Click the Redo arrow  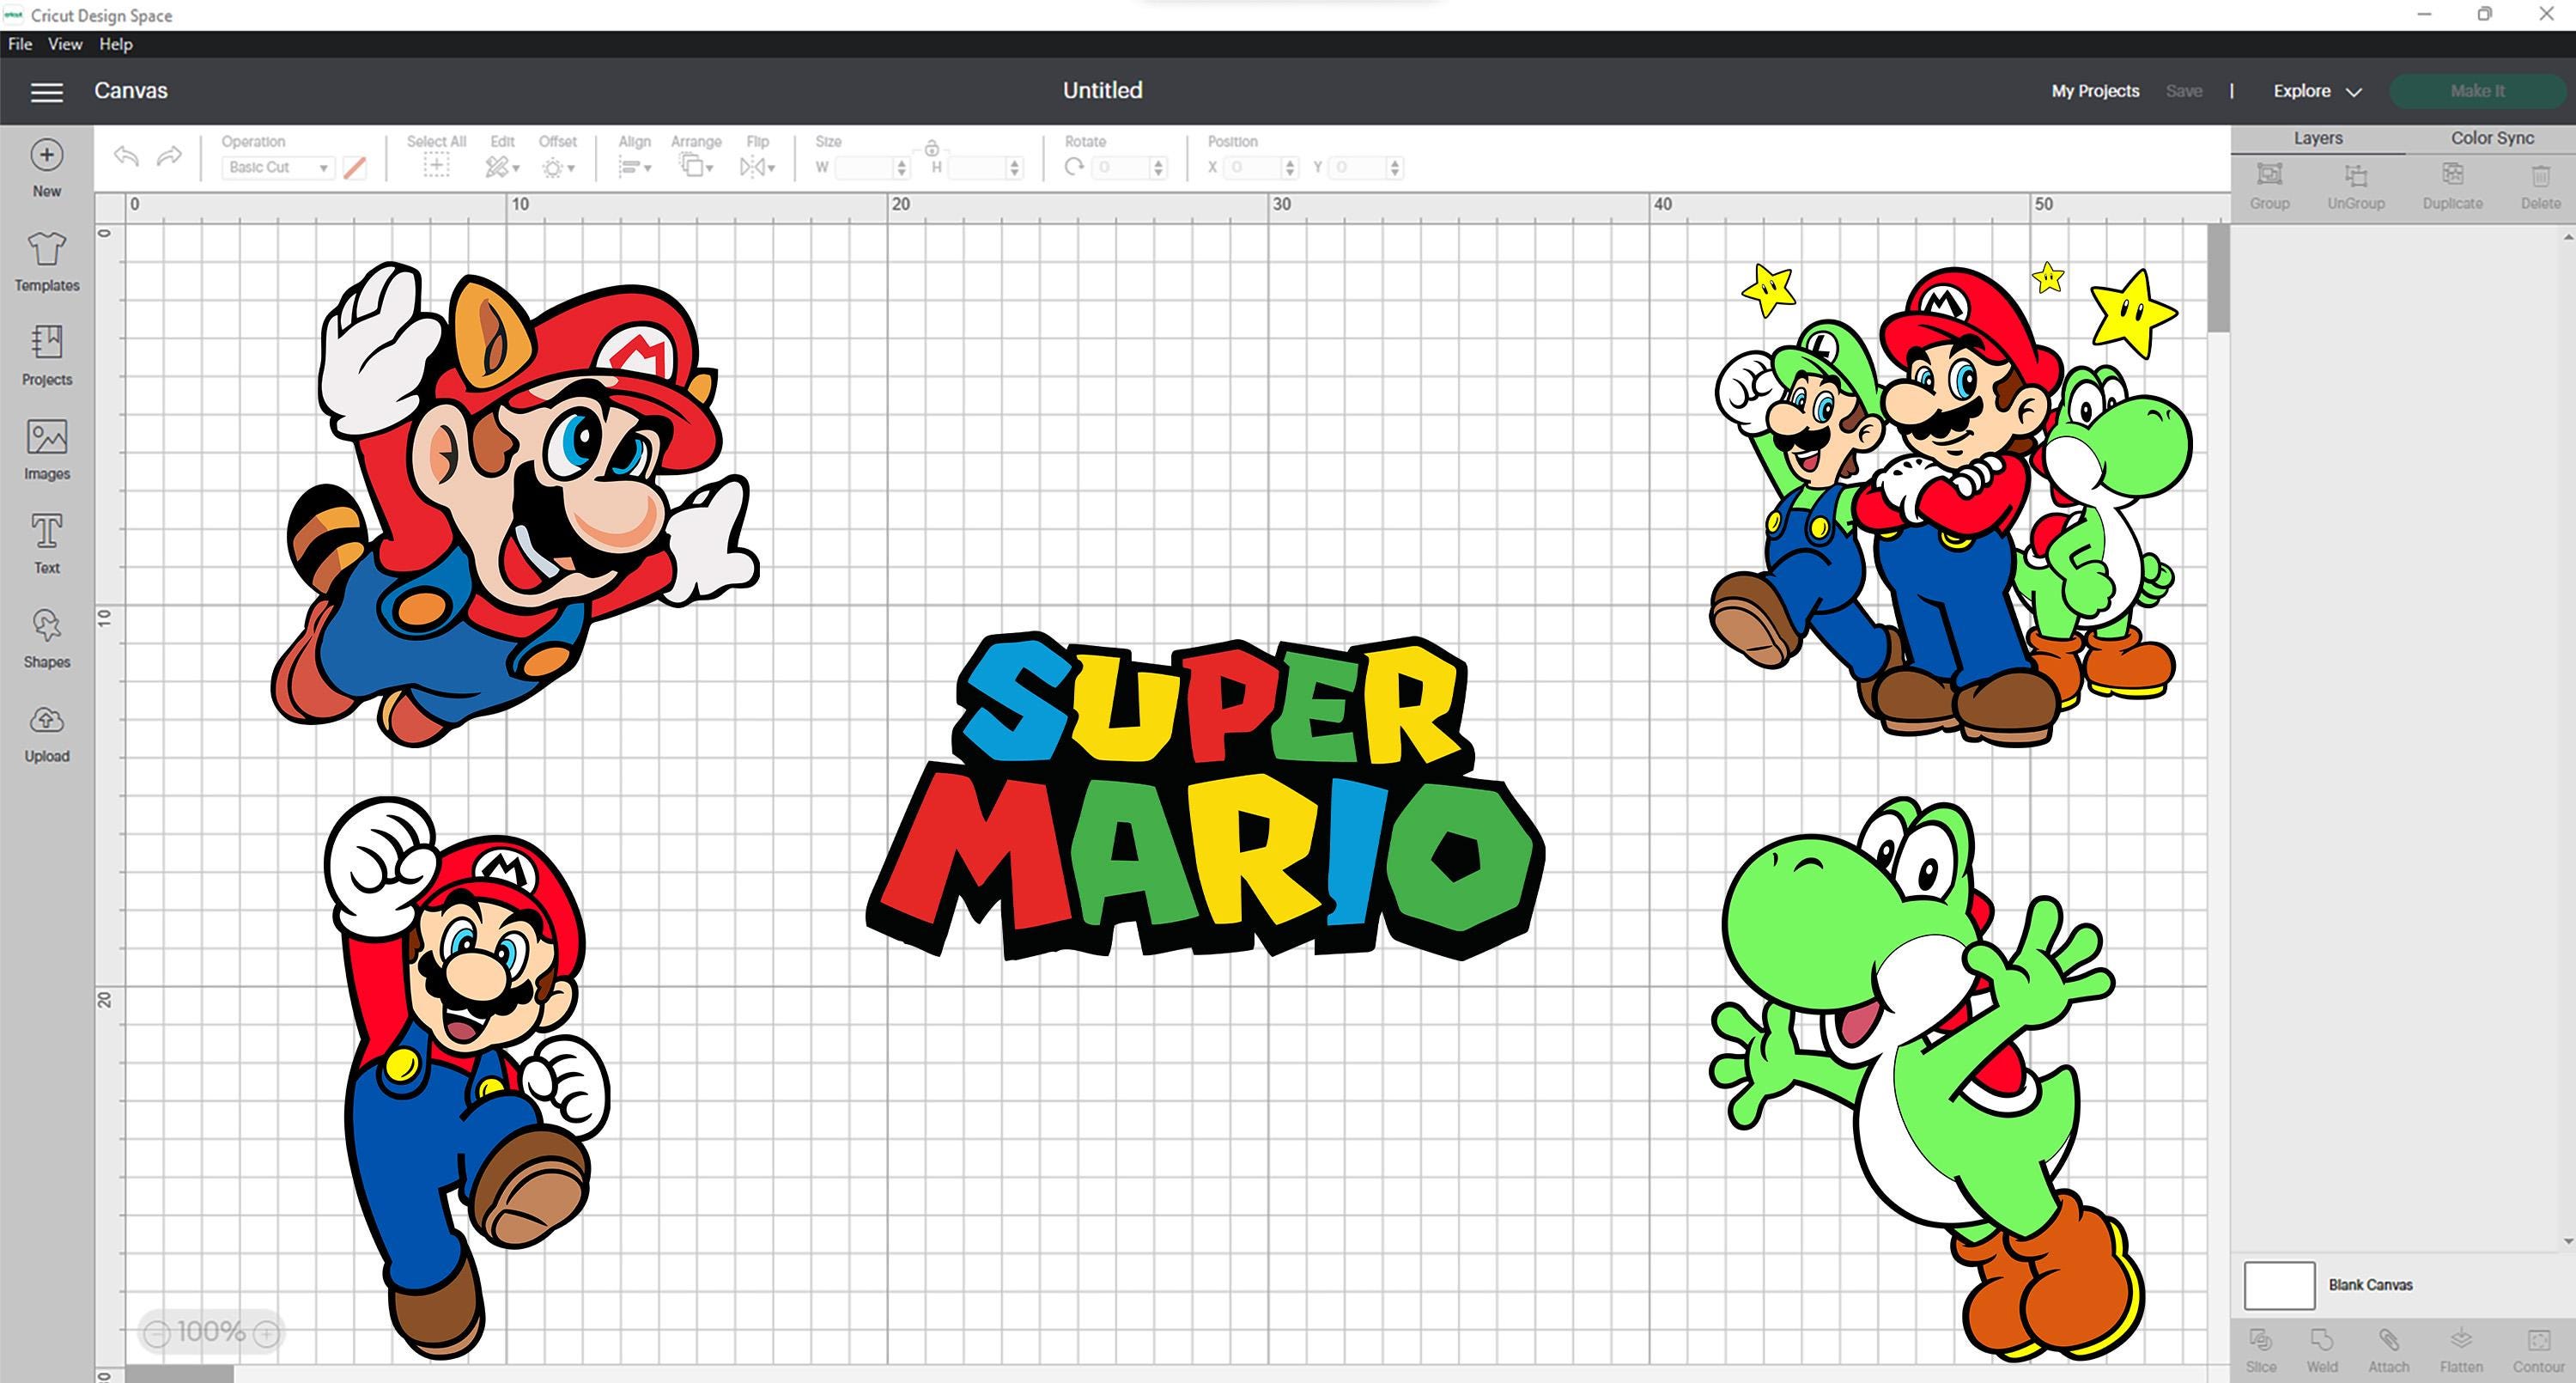tap(170, 156)
